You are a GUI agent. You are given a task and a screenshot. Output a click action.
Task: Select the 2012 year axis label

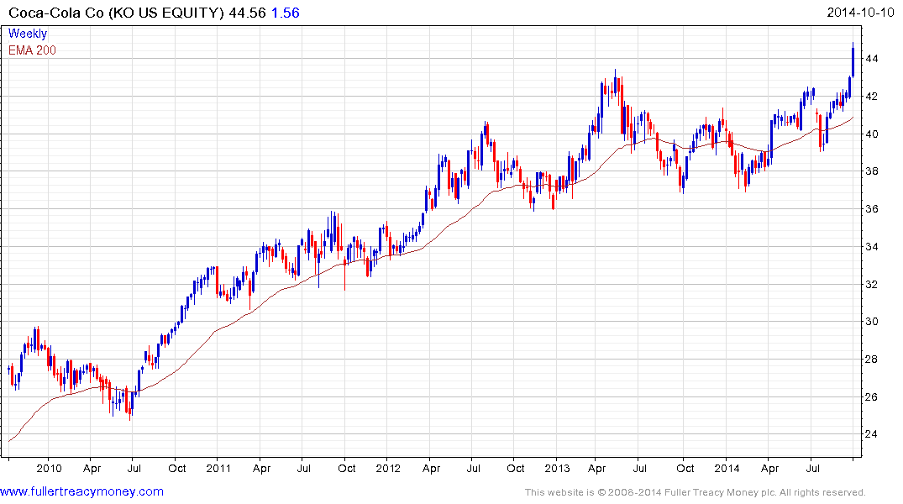click(x=388, y=469)
